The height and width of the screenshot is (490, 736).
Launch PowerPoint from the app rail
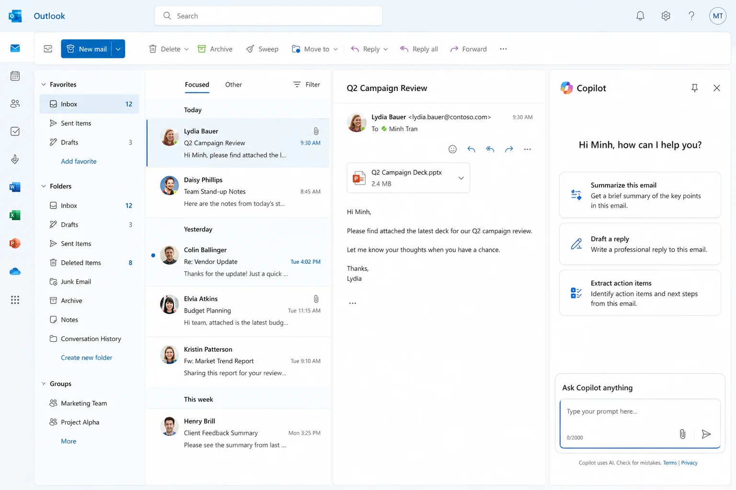pyautogui.click(x=15, y=243)
